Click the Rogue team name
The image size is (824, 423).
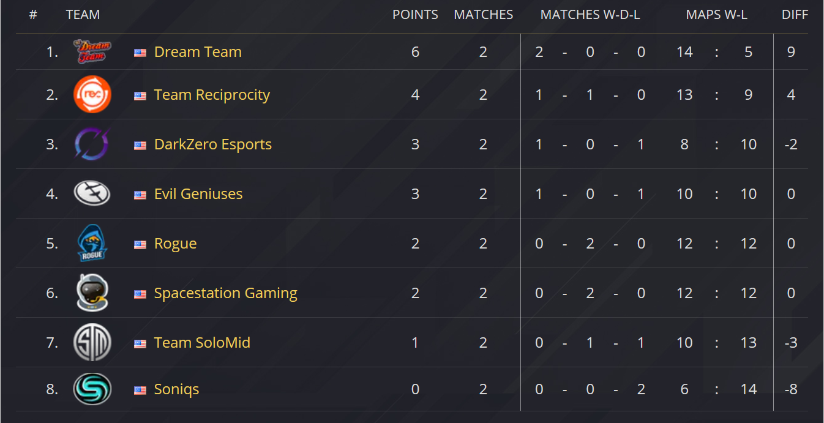point(175,244)
